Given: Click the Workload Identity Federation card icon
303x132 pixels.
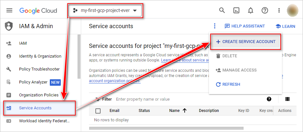Looking at the screenshot, I should (x=9, y=121).
